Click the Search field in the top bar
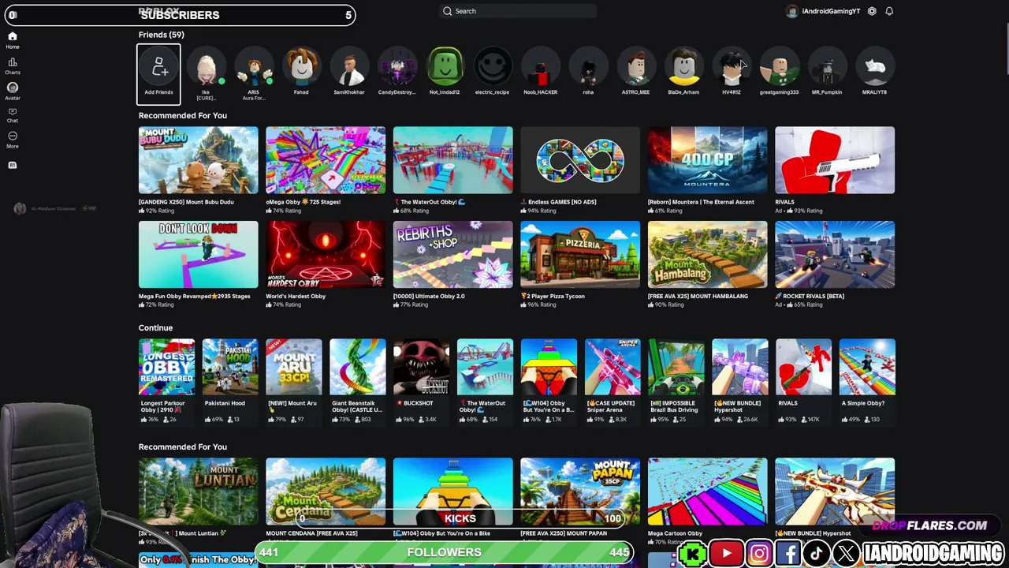The height and width of the screenshot is (568, 1009). [518, 11]
